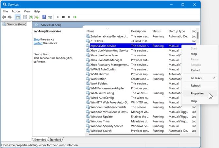Switch to the Standard tab
This screenshot has width=219, height=148.
tap(55, 140)
